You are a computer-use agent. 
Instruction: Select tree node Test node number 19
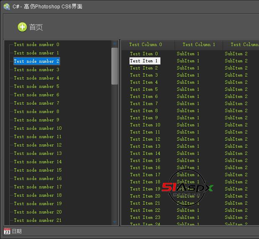pyautogui.click(x=38, y=203)
